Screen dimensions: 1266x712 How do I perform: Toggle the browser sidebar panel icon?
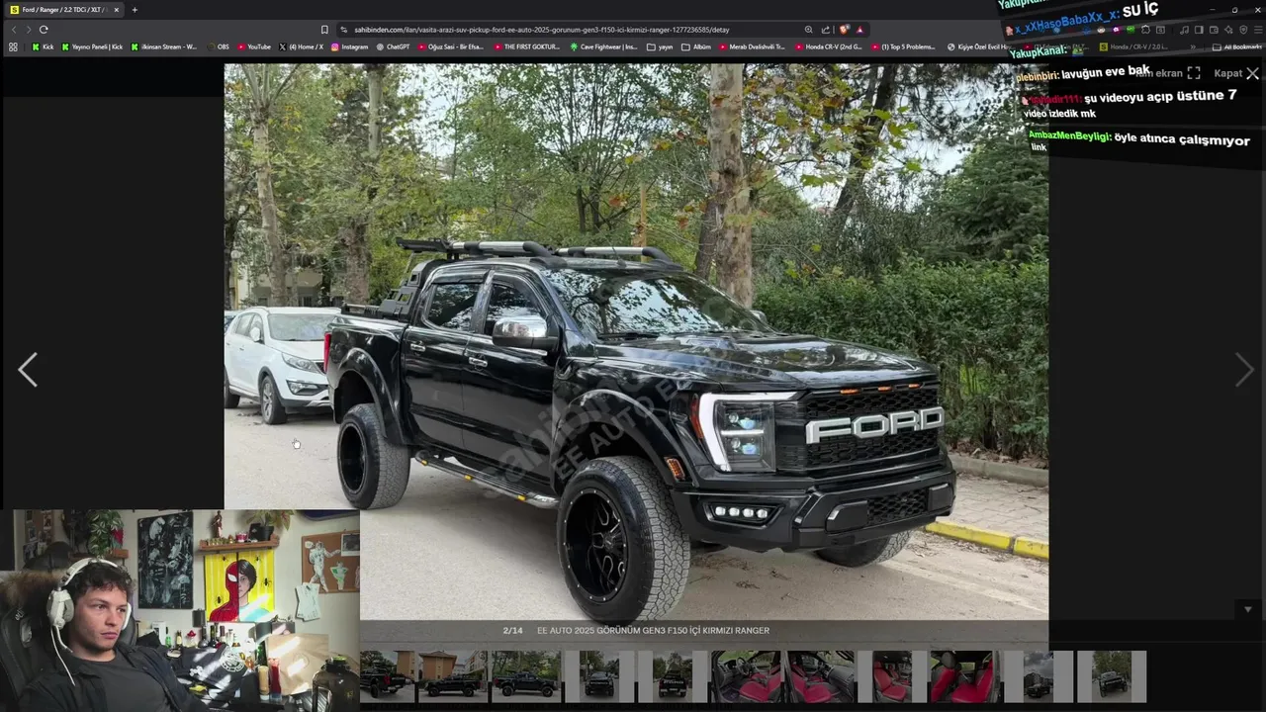tap(1199, 30)
